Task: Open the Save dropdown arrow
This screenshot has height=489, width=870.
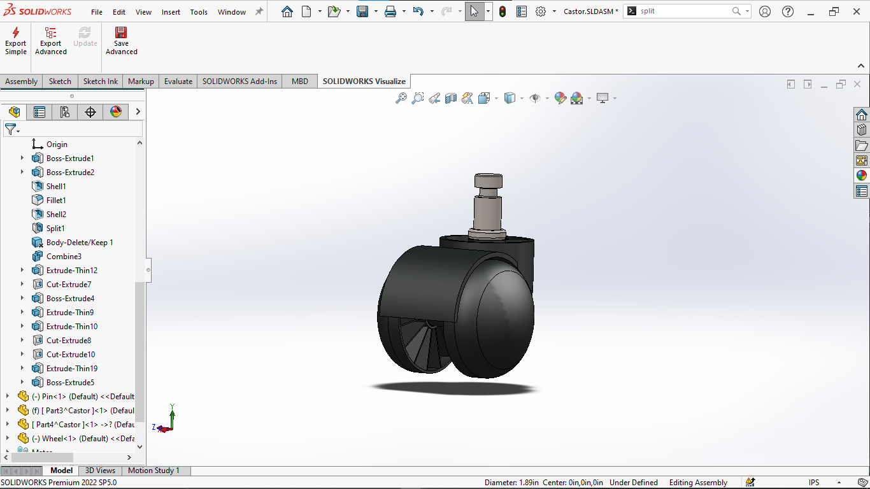Action: [x=376, y=11]
